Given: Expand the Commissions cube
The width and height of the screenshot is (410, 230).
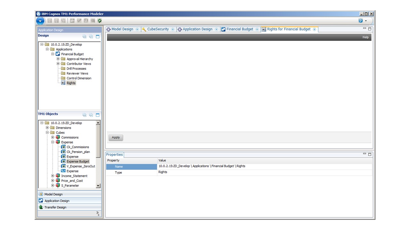Looking at the screenshot, I should [53, 137].
